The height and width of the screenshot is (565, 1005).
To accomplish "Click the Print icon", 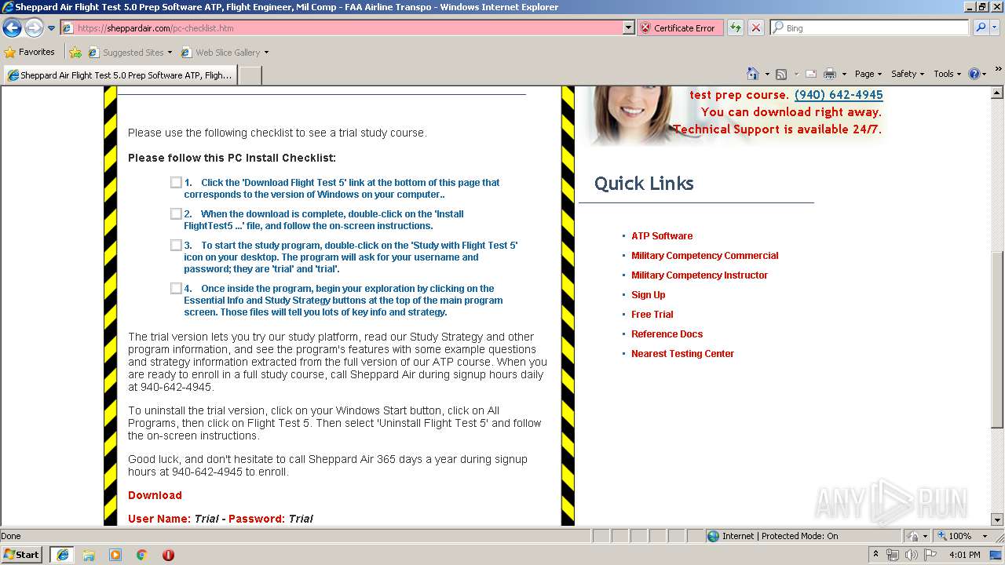I will pos(830,74).
